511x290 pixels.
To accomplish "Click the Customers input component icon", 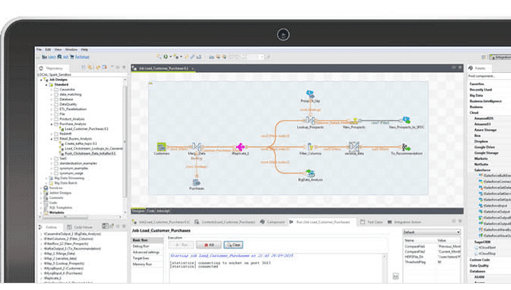I will (162, 147).
